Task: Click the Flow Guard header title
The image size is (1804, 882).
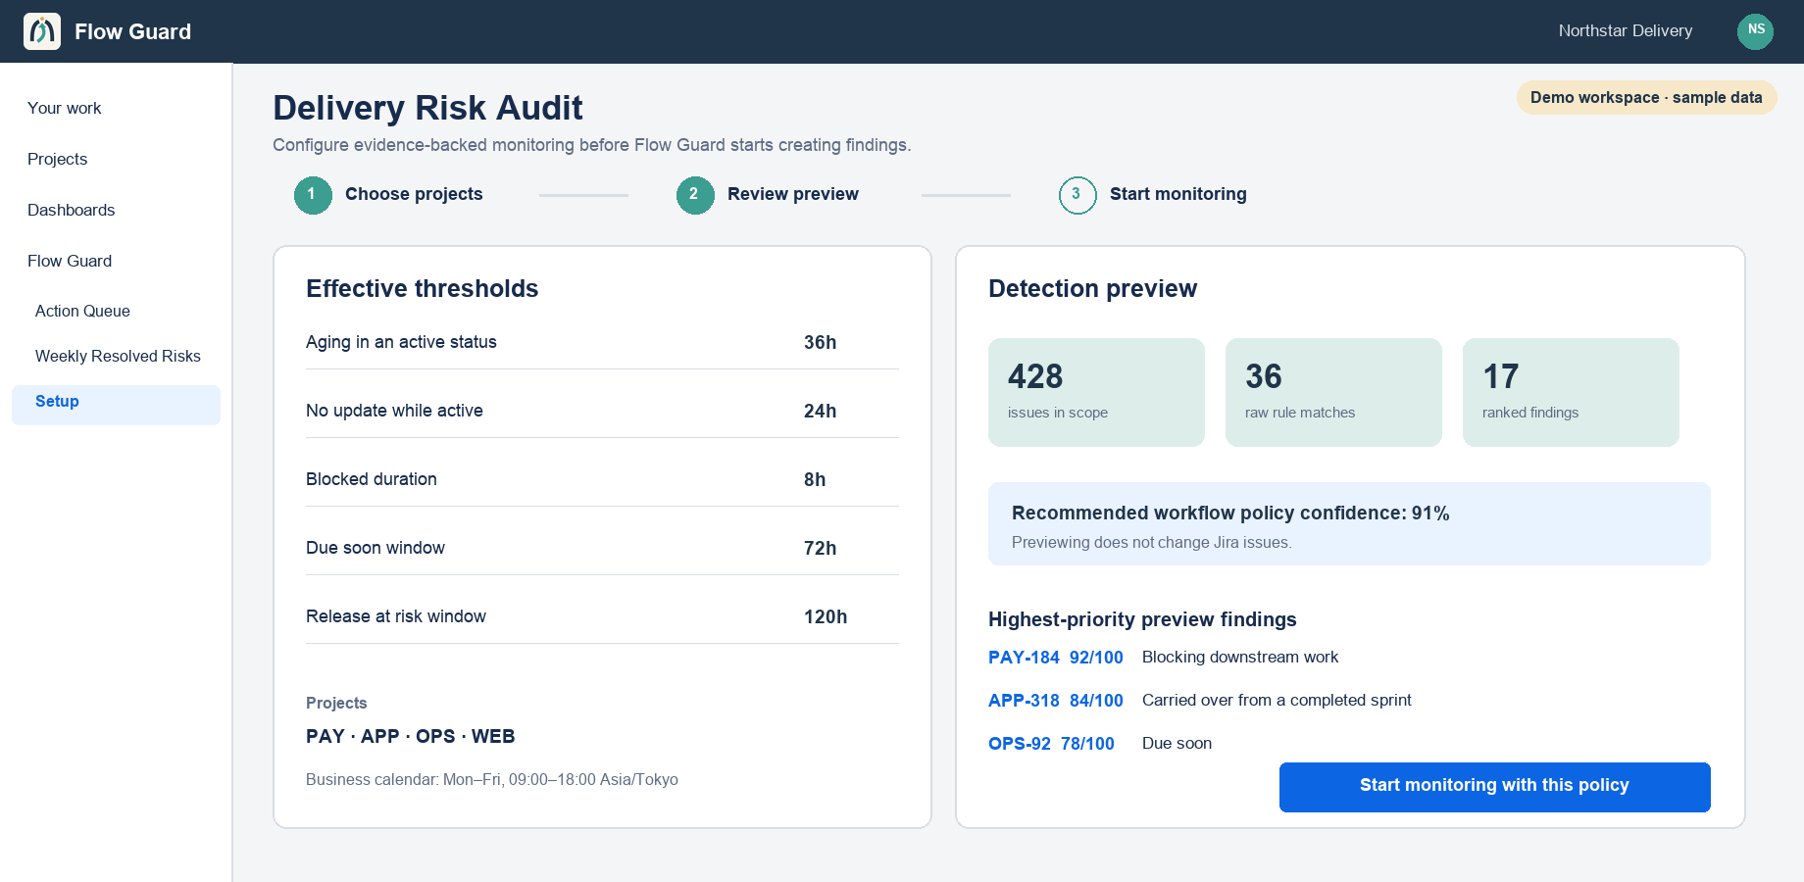Action: [132, 31]
